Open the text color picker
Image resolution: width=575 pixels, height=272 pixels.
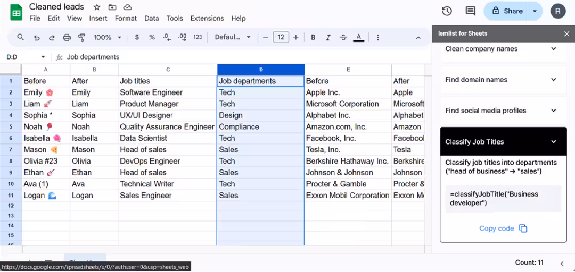359,37
